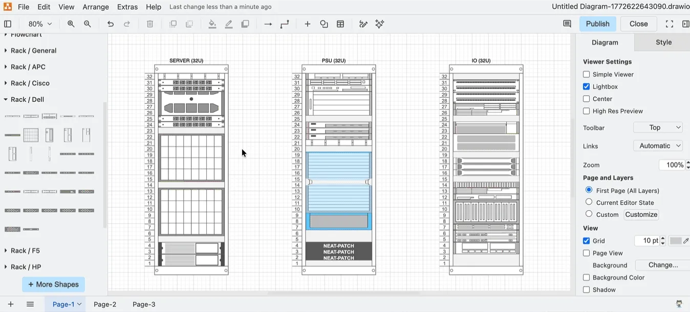Click the delete trash icon
This screenshot has width=690, height=312.
[x=150, y=24]
